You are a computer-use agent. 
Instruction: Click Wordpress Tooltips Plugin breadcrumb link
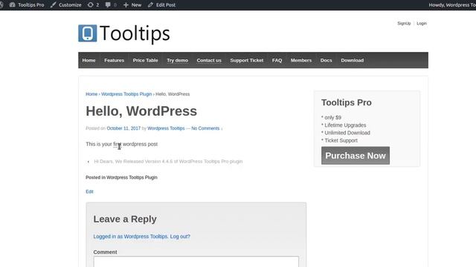pyautogui.click(x=126, y=94)
